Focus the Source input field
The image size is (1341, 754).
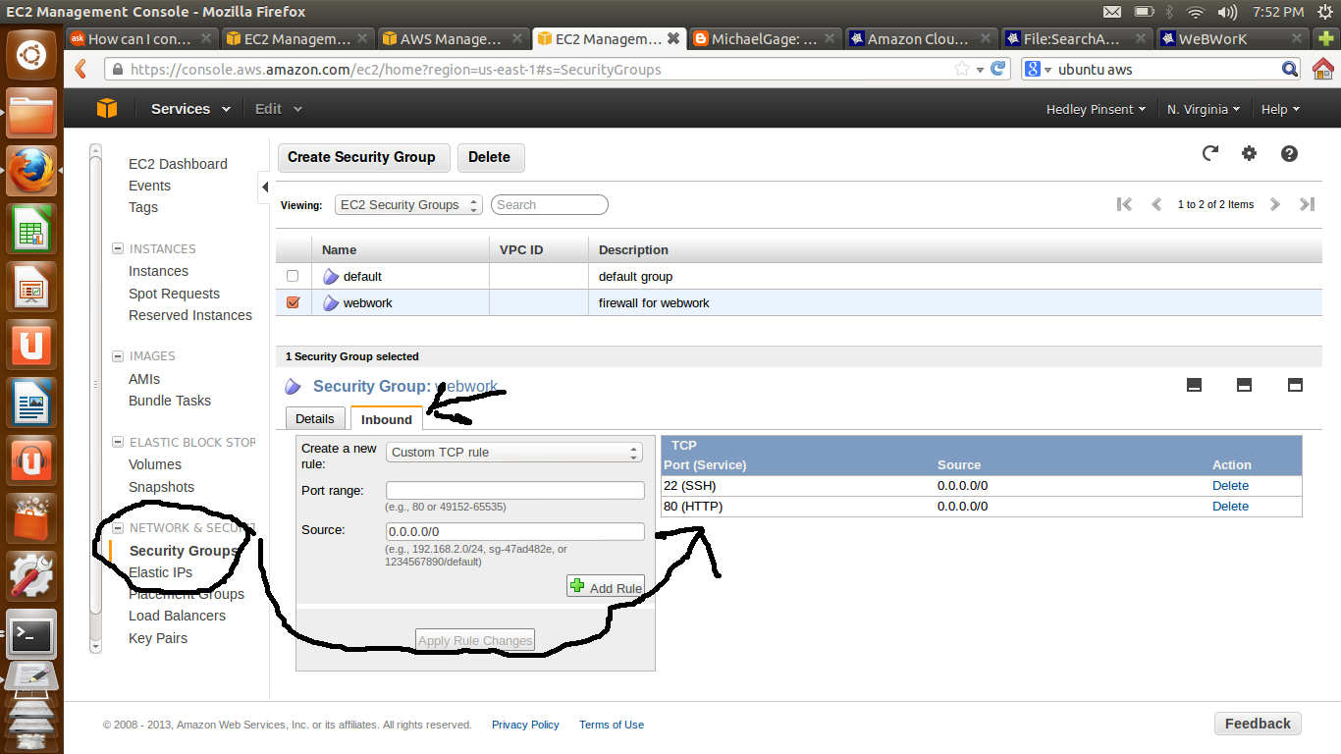click(x=515, y=531)
